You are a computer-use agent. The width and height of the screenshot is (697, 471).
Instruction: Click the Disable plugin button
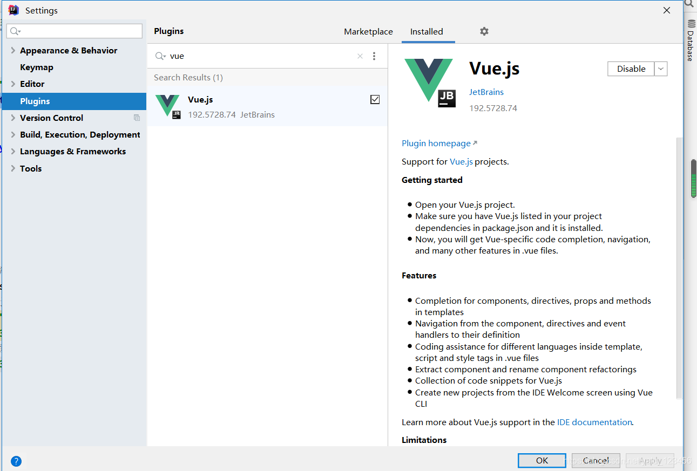[631, 69]
